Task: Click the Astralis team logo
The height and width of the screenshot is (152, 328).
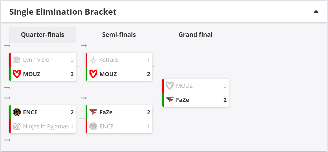Action: tap(93, 60)
